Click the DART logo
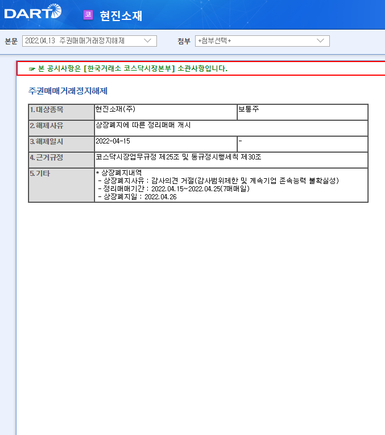385x435 pixels. 33,11
